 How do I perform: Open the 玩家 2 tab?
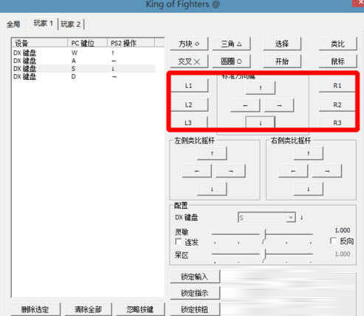point(71,24)
